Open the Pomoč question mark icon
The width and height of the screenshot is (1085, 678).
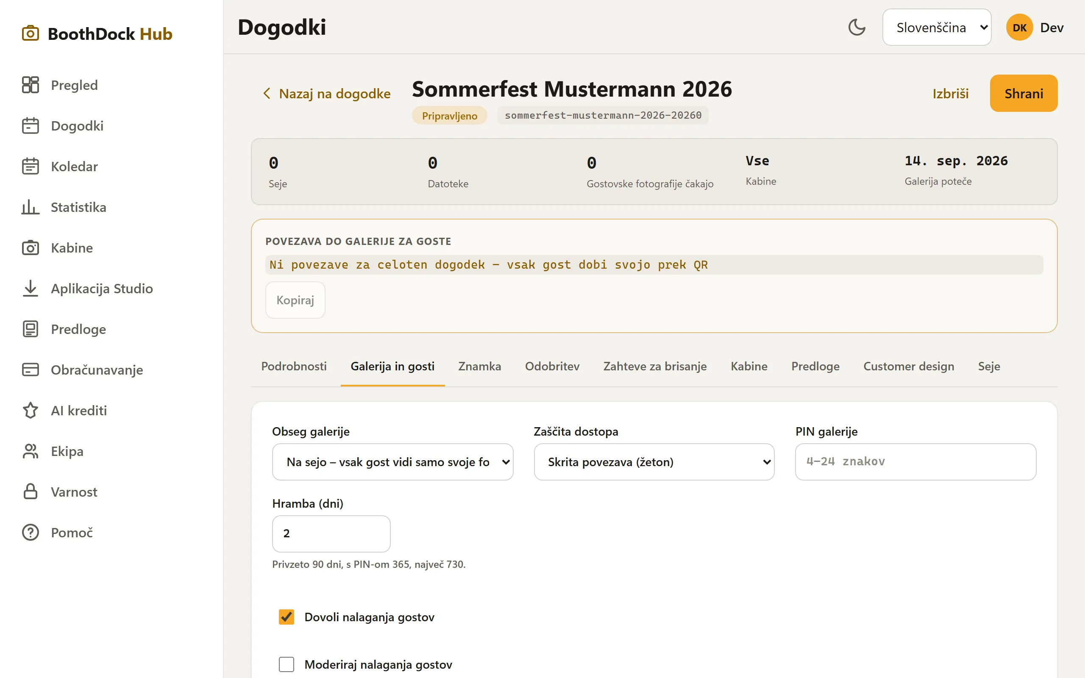(x=31, y=532)
